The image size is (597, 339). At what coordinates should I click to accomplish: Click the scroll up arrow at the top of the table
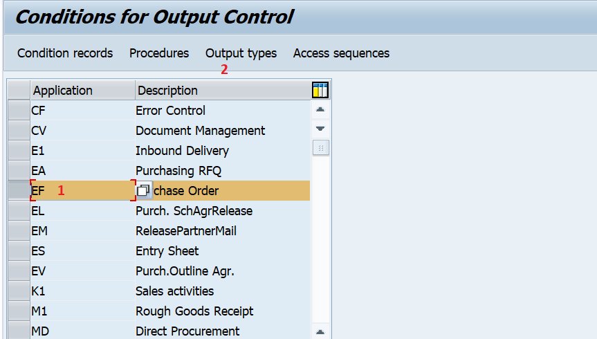pos(320,110)
